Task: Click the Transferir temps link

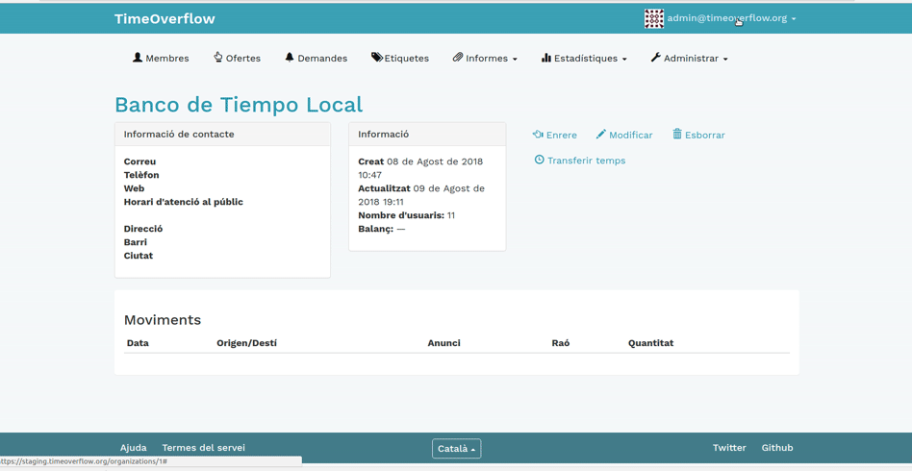Action: click(x=580, y=160)
